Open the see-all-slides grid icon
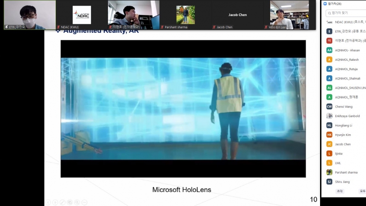366x206 pixels. point(70,202)
